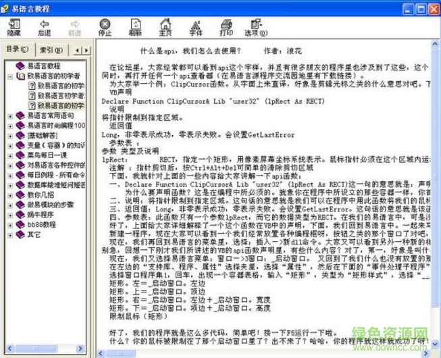Expand the 其它 node
The image size is (441, 358).
pyautogui.click(x=10, y=235)
